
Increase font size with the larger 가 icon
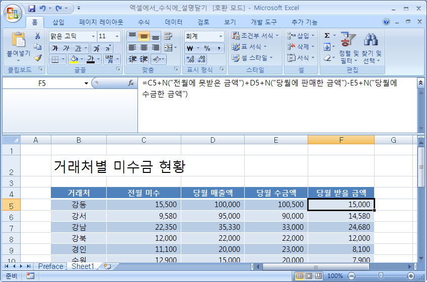[97, 48]
